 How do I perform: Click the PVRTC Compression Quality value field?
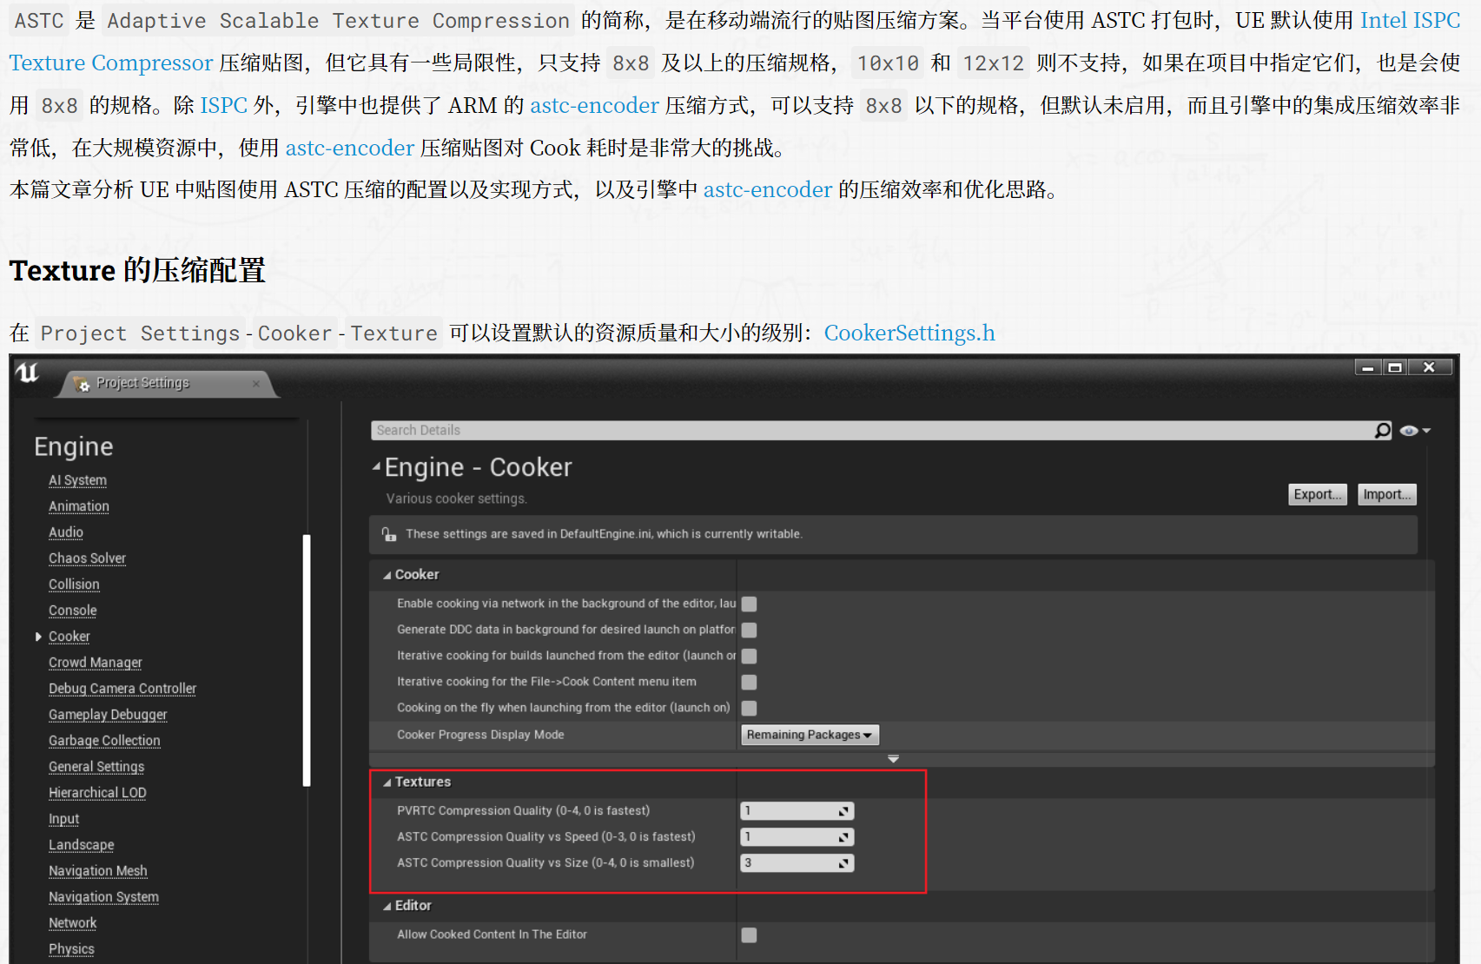797,811
